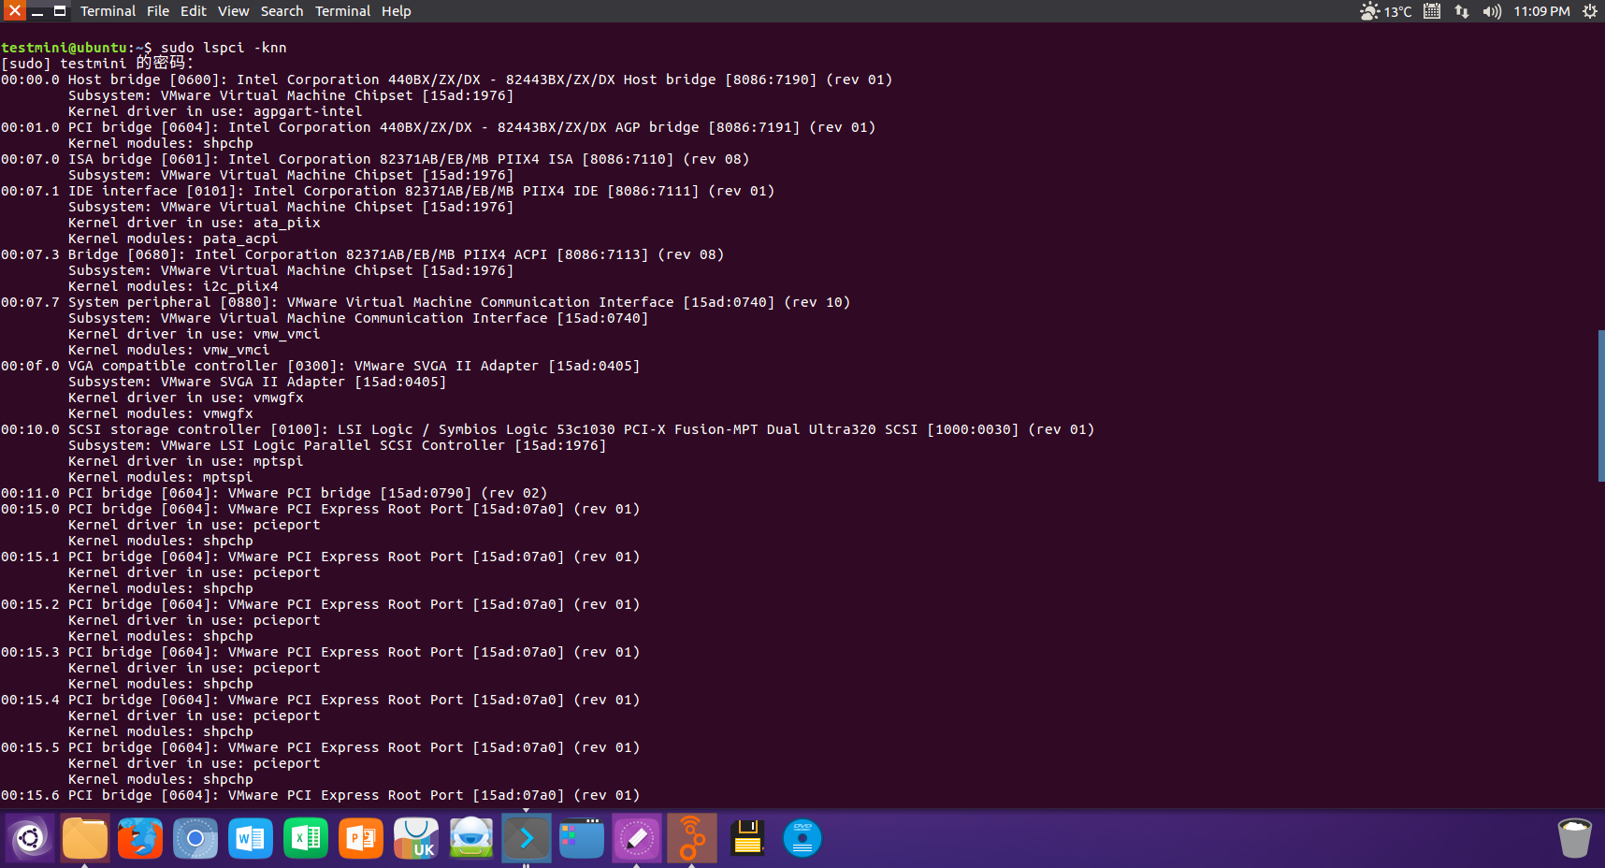The width and height of the screenshot is (1605, 868).
Task: Click the '[sudo] testmini' password prompt line
Action: [x=97, y=64]
